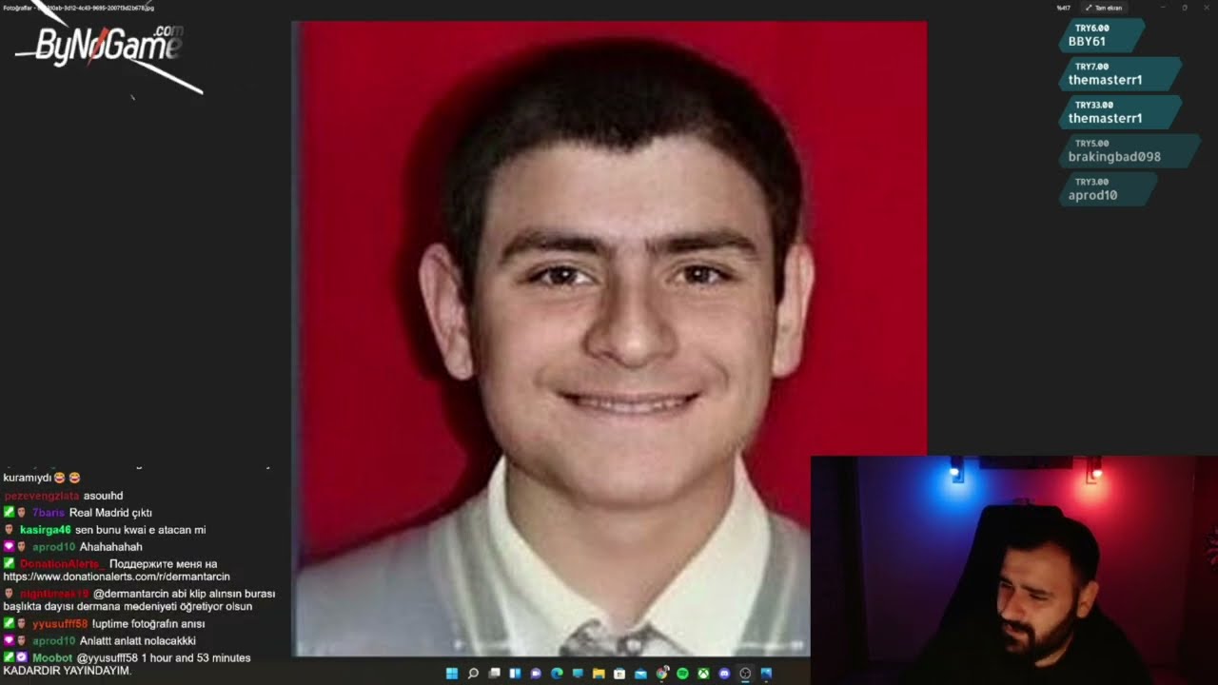
Task: Close the Fotoğraflar window
Action: (1207, 8)
